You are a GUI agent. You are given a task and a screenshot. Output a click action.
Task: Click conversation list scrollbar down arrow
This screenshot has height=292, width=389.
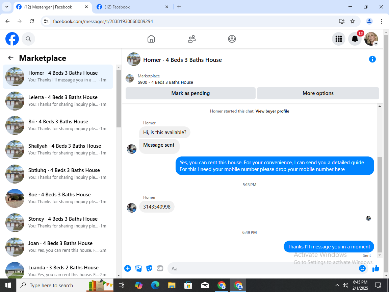tap(118, 275)
